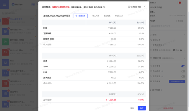Click the 项目模块 grid icon
This screenshot has height=111, width=189.
151,81
